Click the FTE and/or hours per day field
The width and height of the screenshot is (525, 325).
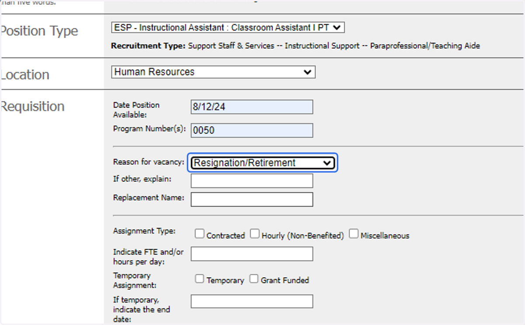(252, 254)
